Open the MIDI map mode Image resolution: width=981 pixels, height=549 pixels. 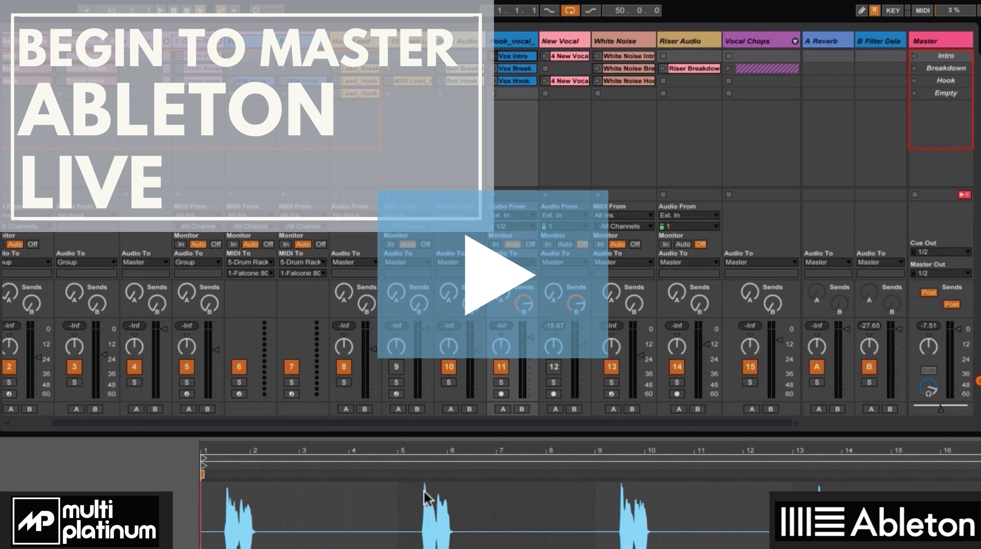pos(923,10)
